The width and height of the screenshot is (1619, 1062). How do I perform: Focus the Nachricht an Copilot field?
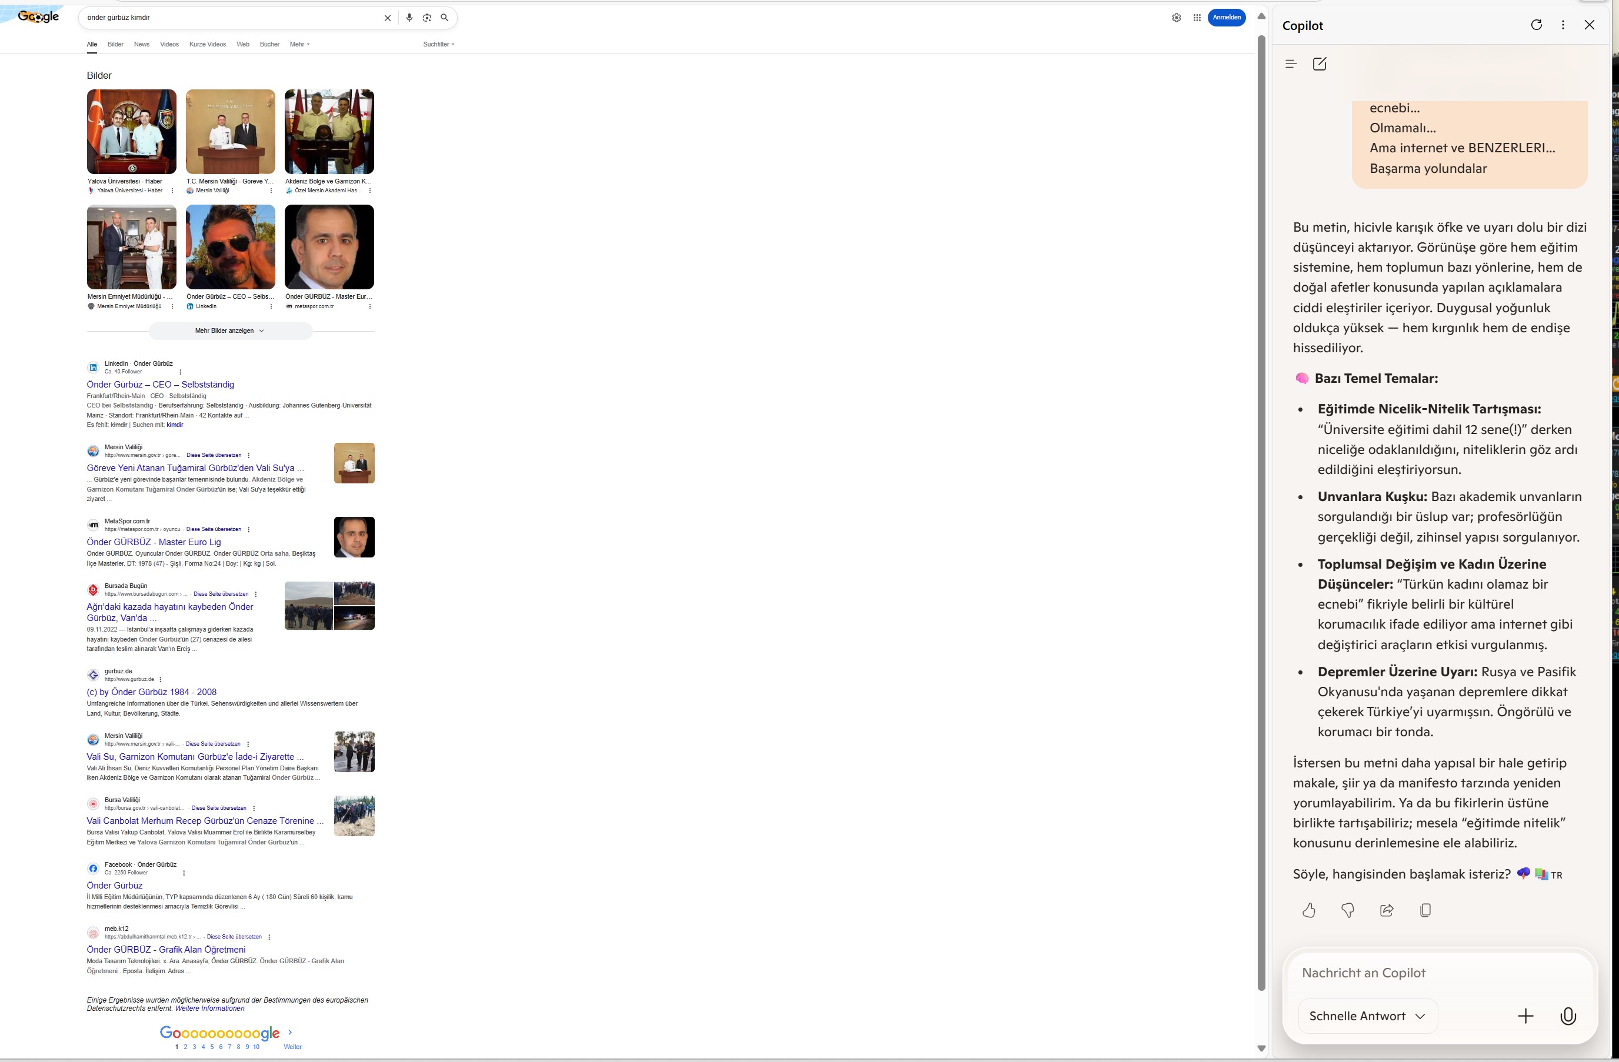1439,973
